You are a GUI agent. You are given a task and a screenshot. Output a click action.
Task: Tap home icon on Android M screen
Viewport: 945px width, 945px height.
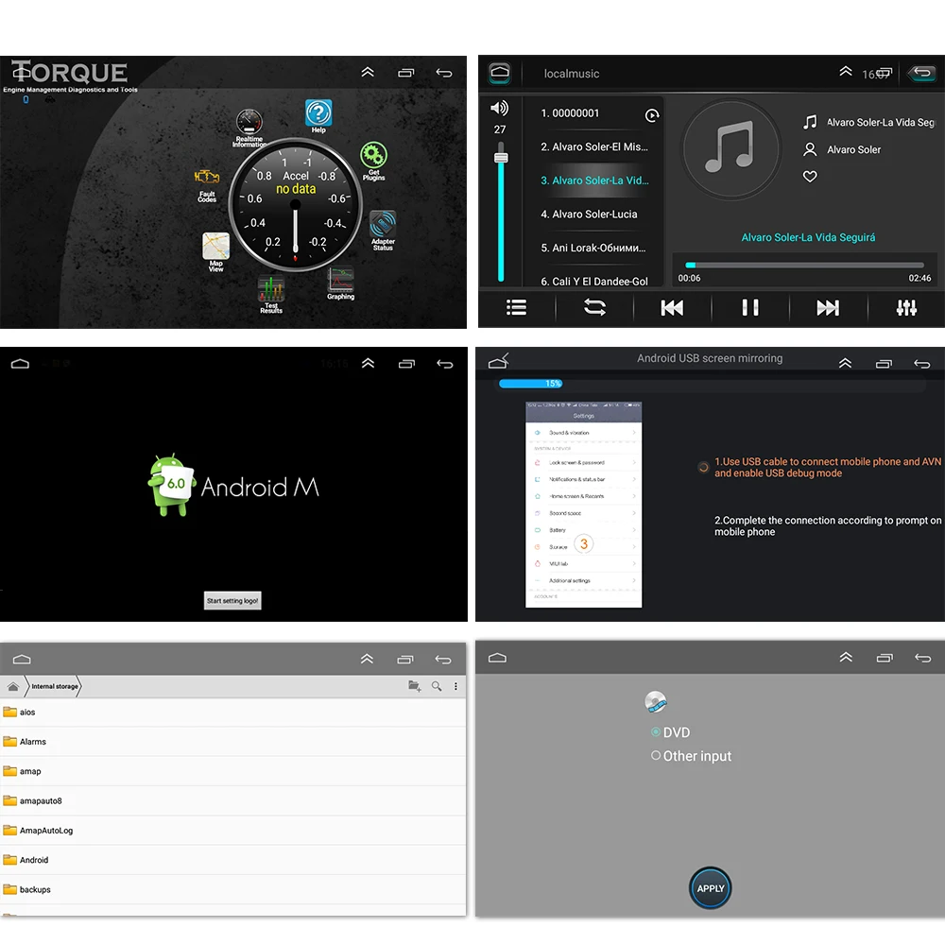pyautogui.click(x=20, y=364)
